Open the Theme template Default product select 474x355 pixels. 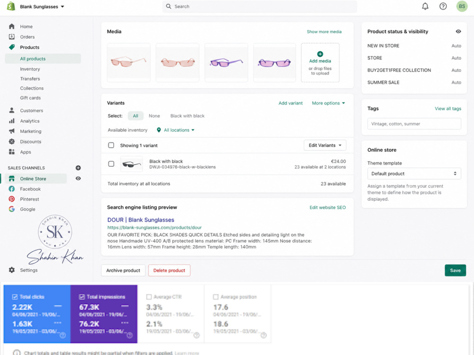pyautogui.click(x=414, y=174)
